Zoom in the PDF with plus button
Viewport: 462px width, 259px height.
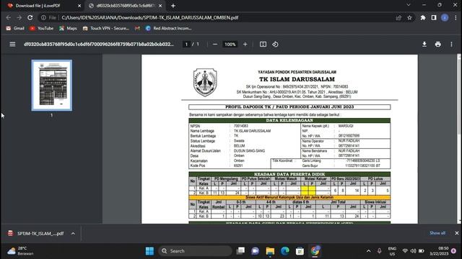[245, 45]
